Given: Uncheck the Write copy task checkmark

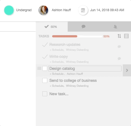Looking at the screenshot, I should 45,57.
